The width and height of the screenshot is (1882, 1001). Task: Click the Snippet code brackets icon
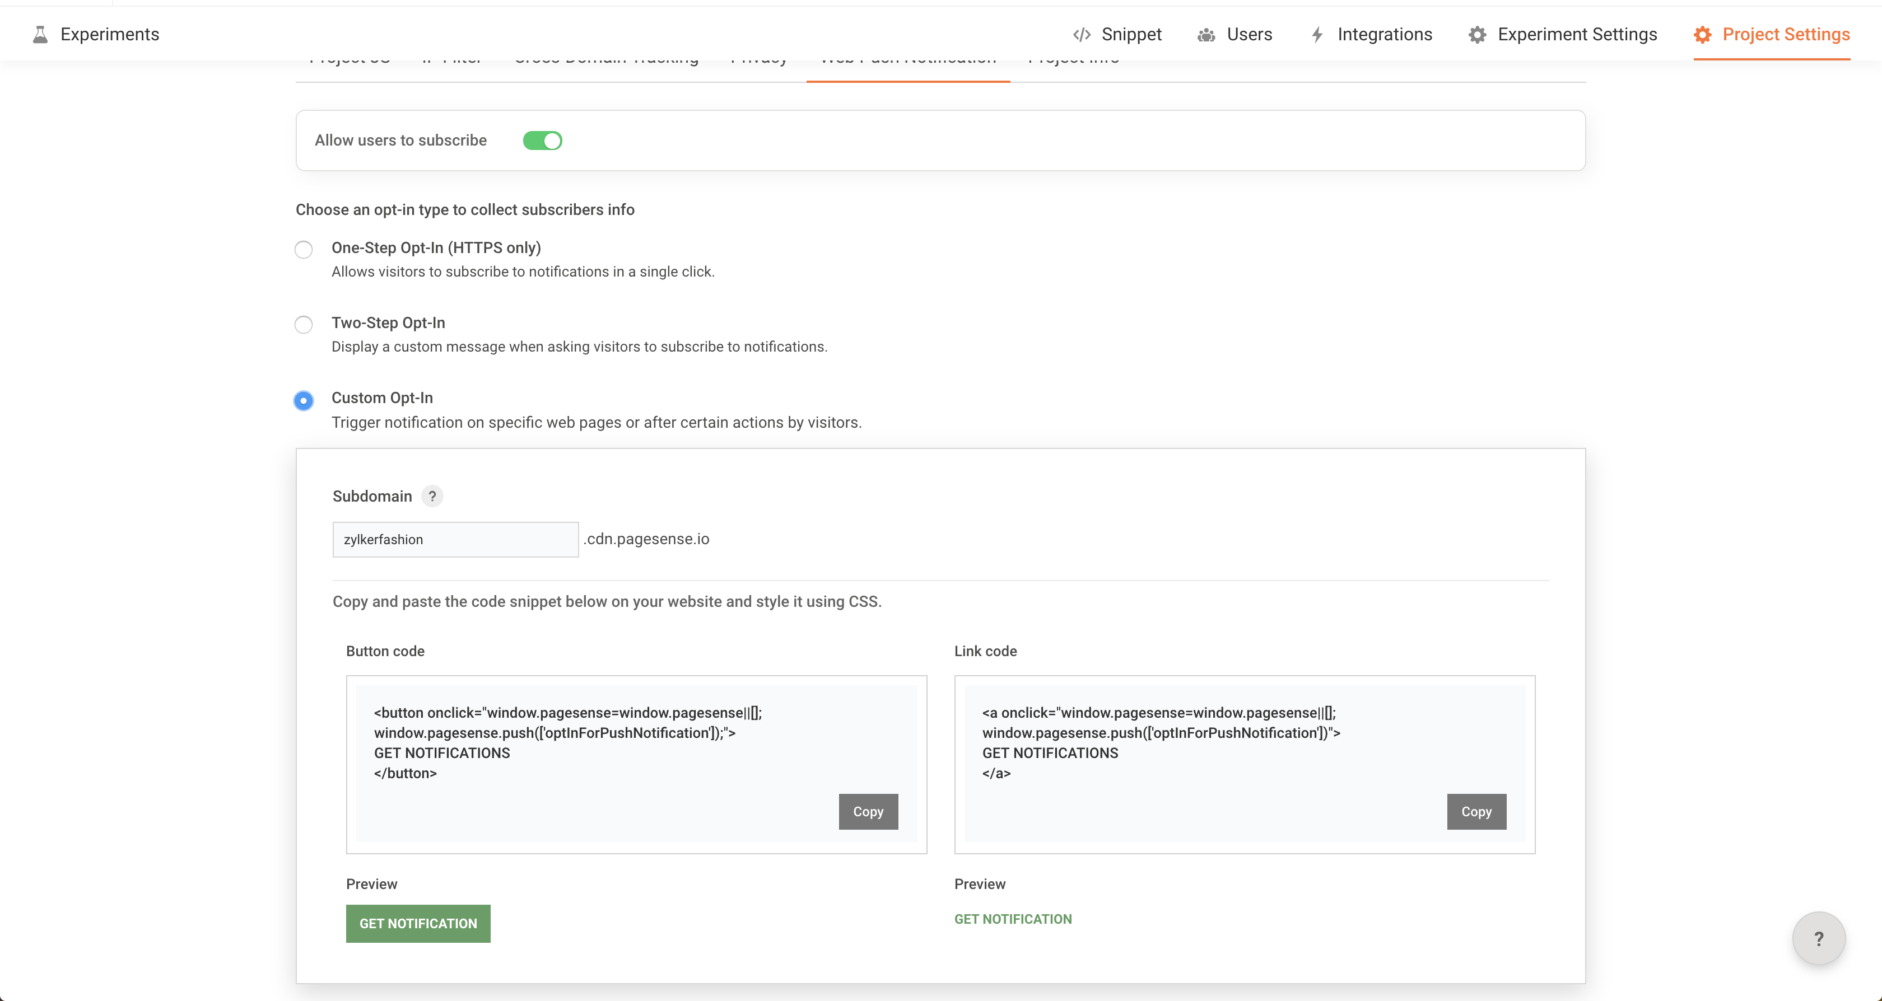1081,34
